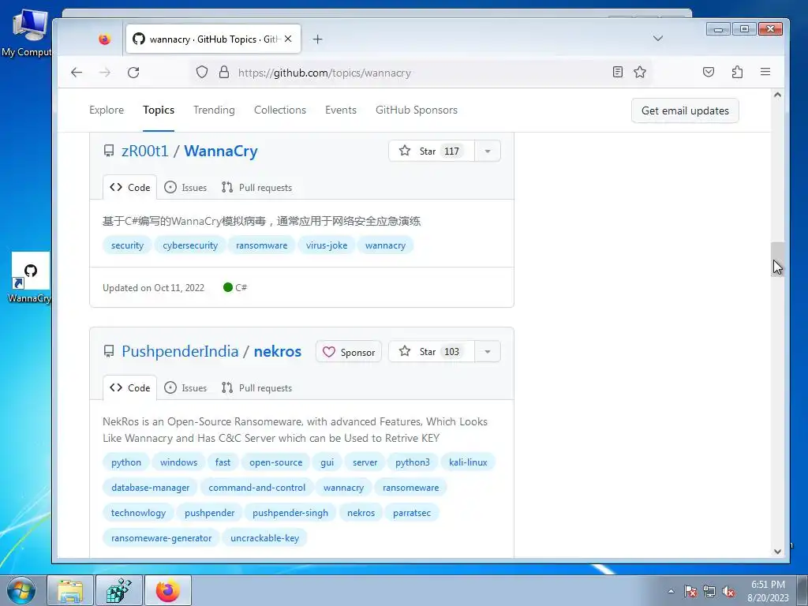Image resolution: width=808 pixels, height=606 pixels.
Task: Select the Code tab of zR00t1/WannaCry
Action: [x=130, y=188]
